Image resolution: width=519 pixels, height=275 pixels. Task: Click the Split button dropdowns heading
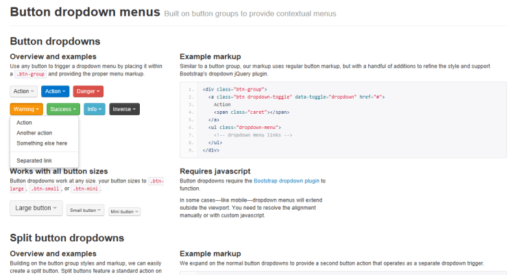(x=67, y=238)
